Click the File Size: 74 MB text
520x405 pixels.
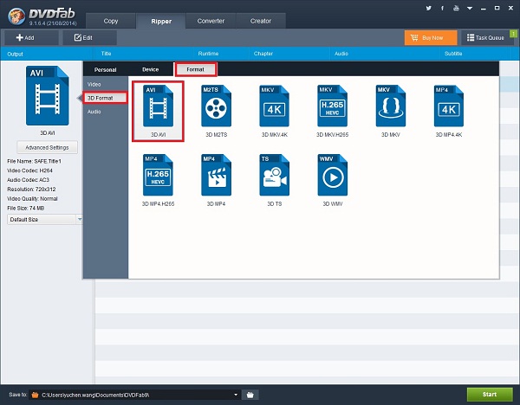[x=26, y=208]
